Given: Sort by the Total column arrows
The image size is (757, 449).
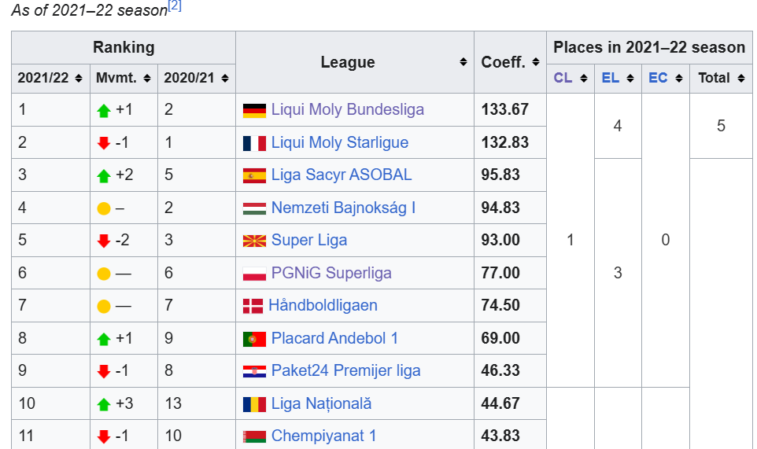Looking at the screenshot, I should tap(741, 78).
